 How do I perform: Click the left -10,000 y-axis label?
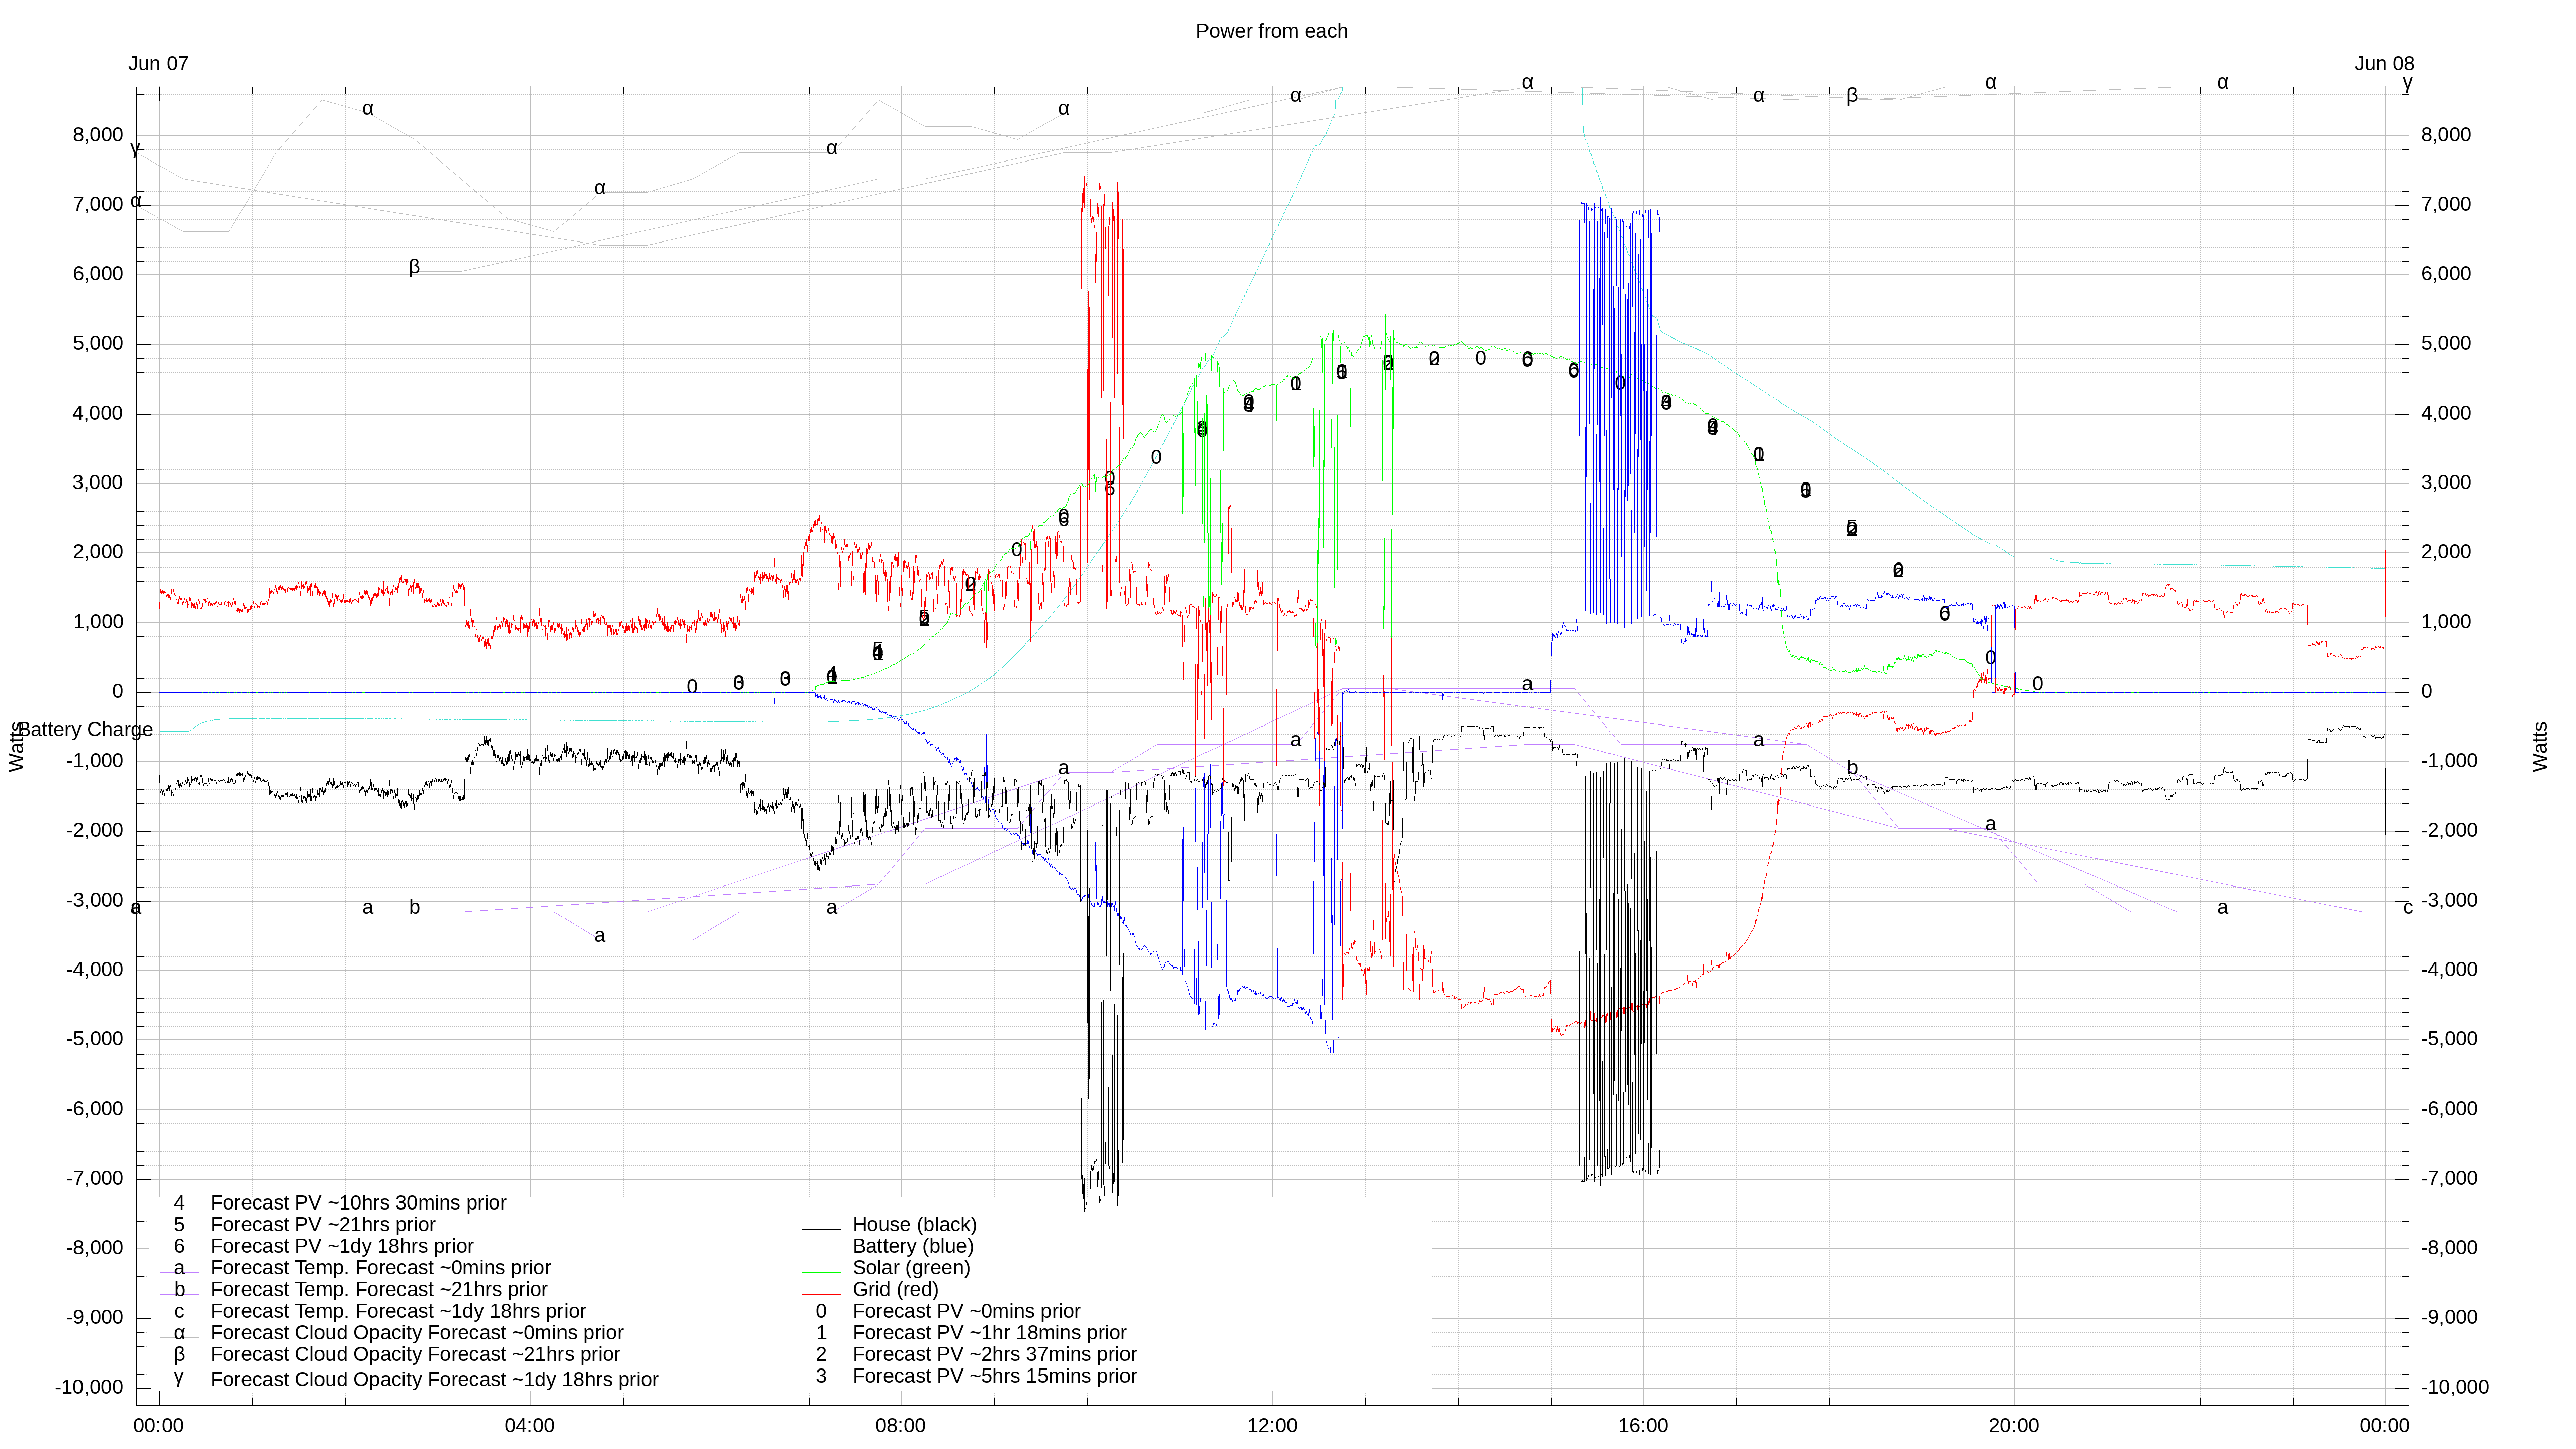click(x=89, y=1387)
